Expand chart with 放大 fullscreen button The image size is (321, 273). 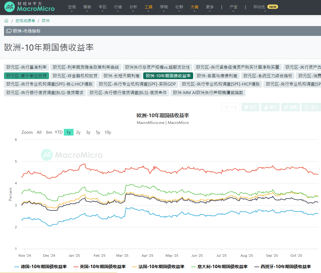click(x=311, y=107)
